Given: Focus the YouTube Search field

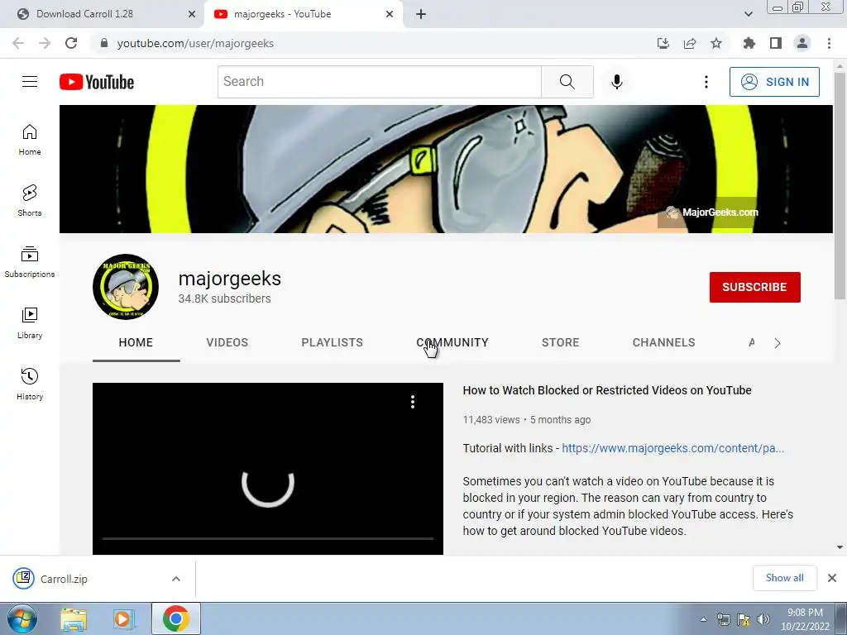Looking at the screenshot, I should [x=380, y=82].
